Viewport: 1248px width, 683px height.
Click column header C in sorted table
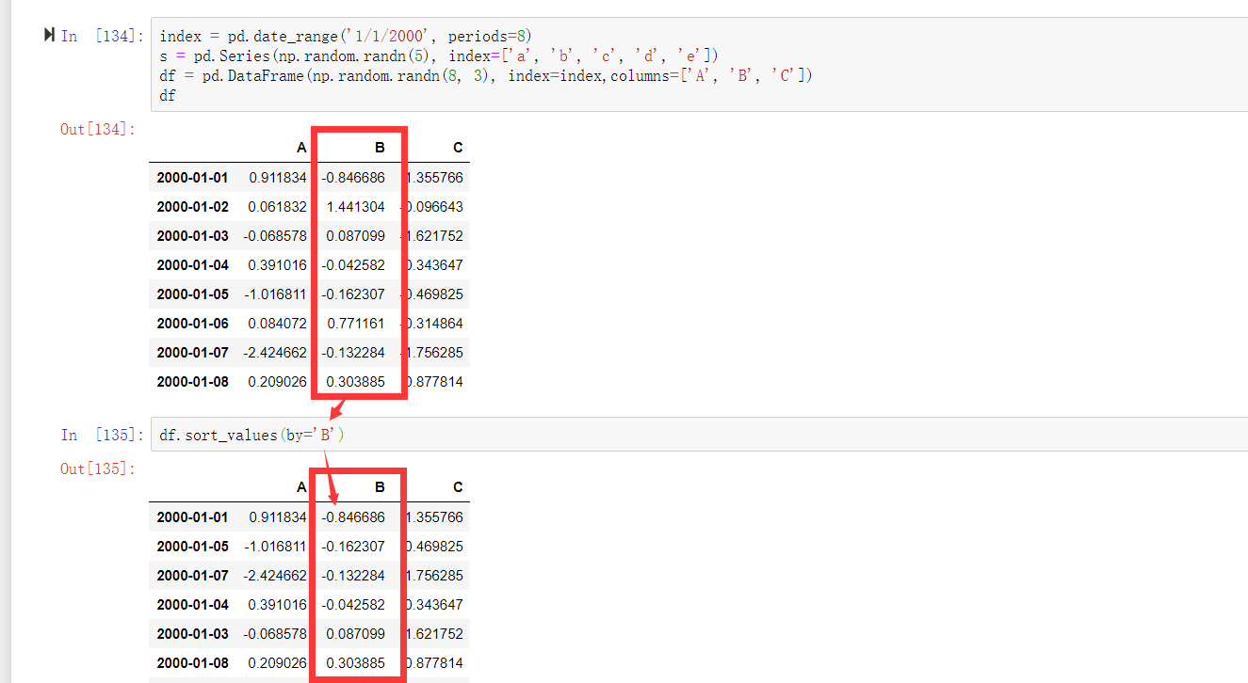458,487
